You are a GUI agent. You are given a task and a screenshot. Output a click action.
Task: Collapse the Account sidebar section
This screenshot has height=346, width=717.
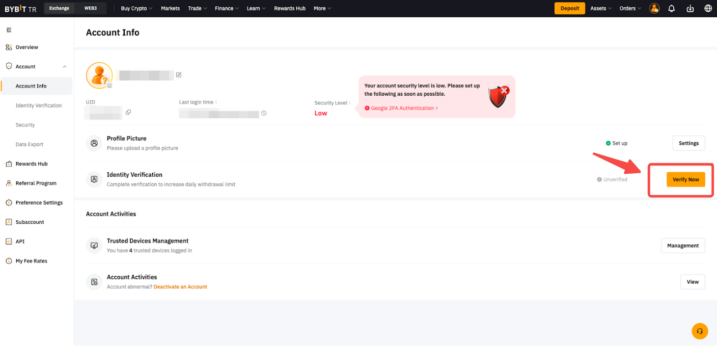64,67
